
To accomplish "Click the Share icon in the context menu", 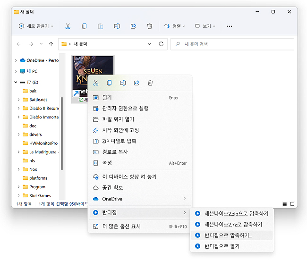I will click(136, 83).
